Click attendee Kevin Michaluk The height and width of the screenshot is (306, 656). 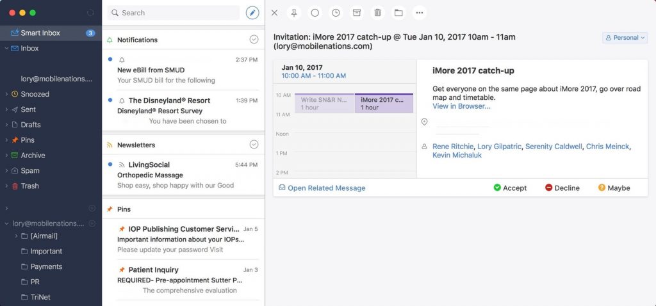tap(457, 155)
